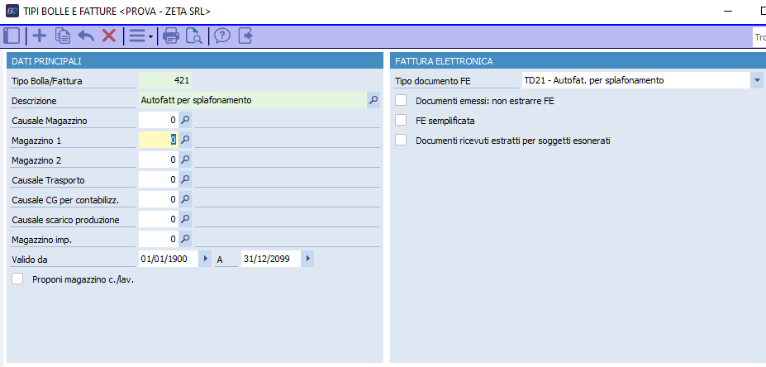Click the add new record plus icon
Screen dimensions: 766x367
pyautogui.click(x=39, y=36)
